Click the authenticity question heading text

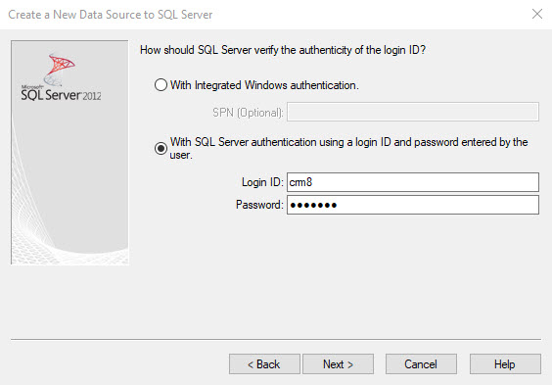click(283, 50)
